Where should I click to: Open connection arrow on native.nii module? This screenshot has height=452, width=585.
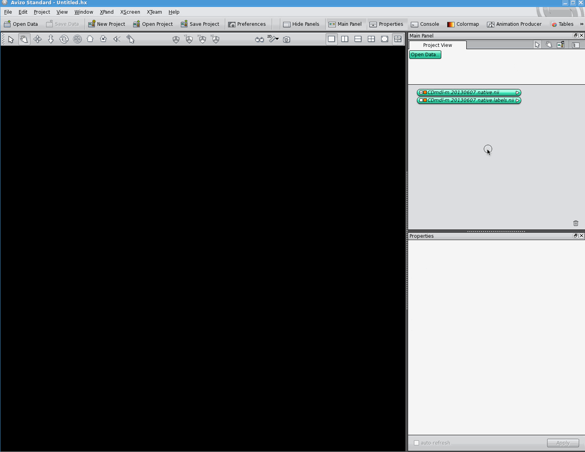(x=517, y=93)
